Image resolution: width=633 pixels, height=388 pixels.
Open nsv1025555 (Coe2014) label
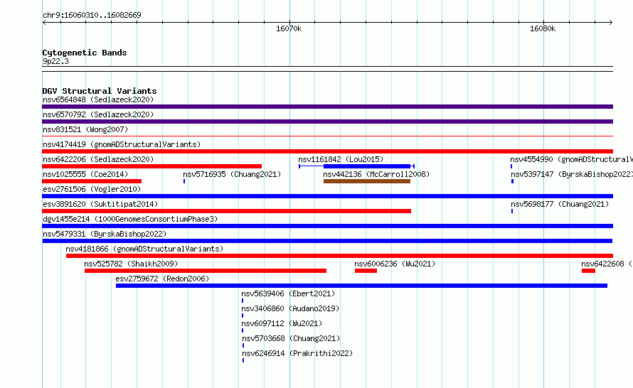[x=85, y=174]
